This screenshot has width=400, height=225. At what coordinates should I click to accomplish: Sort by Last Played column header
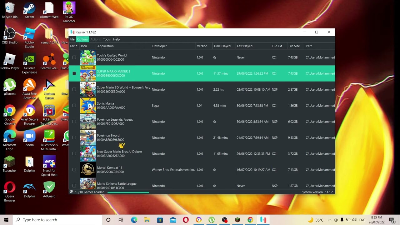coord(253,46)
